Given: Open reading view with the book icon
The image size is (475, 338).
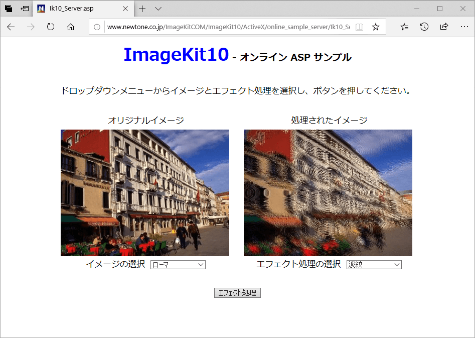Looking at the screenshot, I should pos(359,27).
